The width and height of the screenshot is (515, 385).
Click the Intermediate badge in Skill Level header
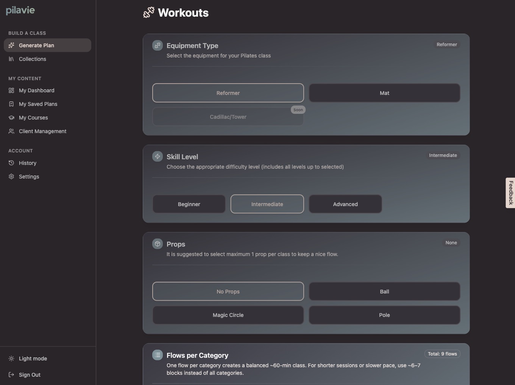pyautogui.click(x=443, y=155)
